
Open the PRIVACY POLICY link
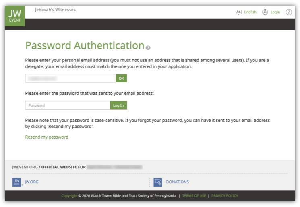(225, 196)
